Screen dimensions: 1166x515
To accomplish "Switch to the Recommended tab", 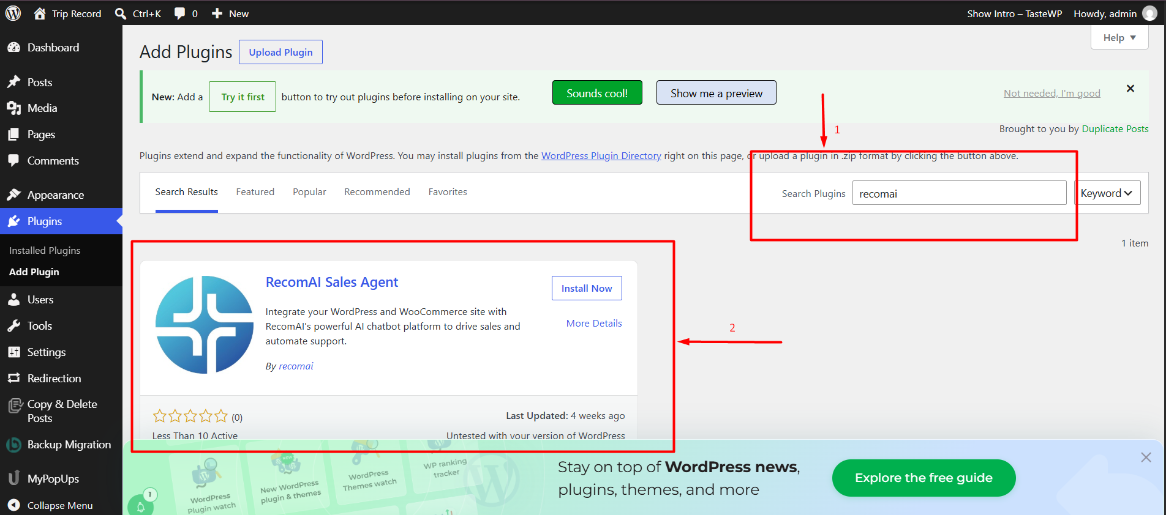I will [x=377, y=192].
